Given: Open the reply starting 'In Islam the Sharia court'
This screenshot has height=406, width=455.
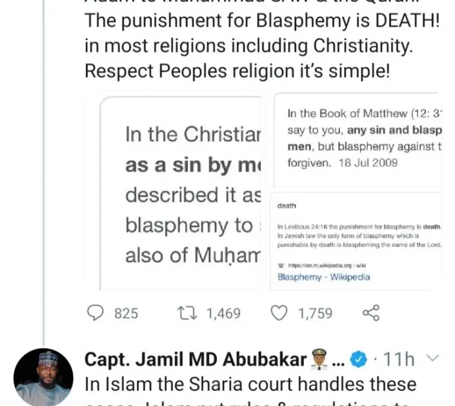Looking at the screenshot, I should 250,385.
